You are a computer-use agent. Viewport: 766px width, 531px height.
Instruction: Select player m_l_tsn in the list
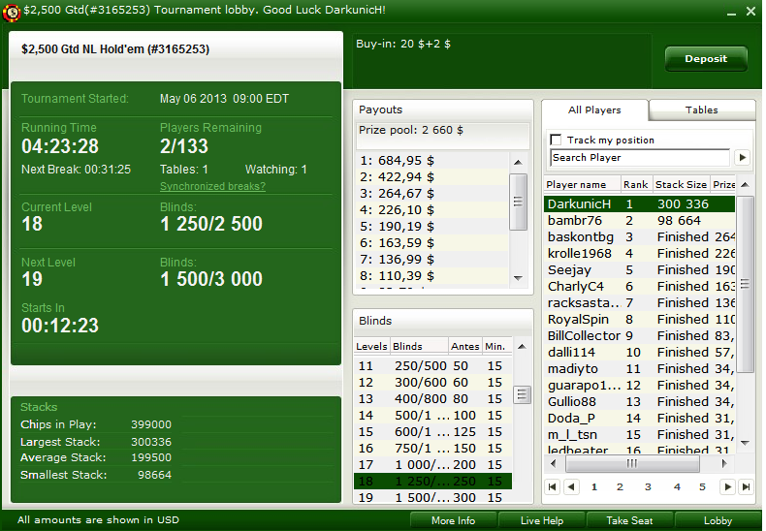point(640,435)
